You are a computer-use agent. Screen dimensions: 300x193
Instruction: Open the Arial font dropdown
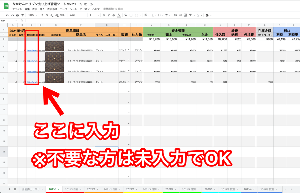point(78,15)
